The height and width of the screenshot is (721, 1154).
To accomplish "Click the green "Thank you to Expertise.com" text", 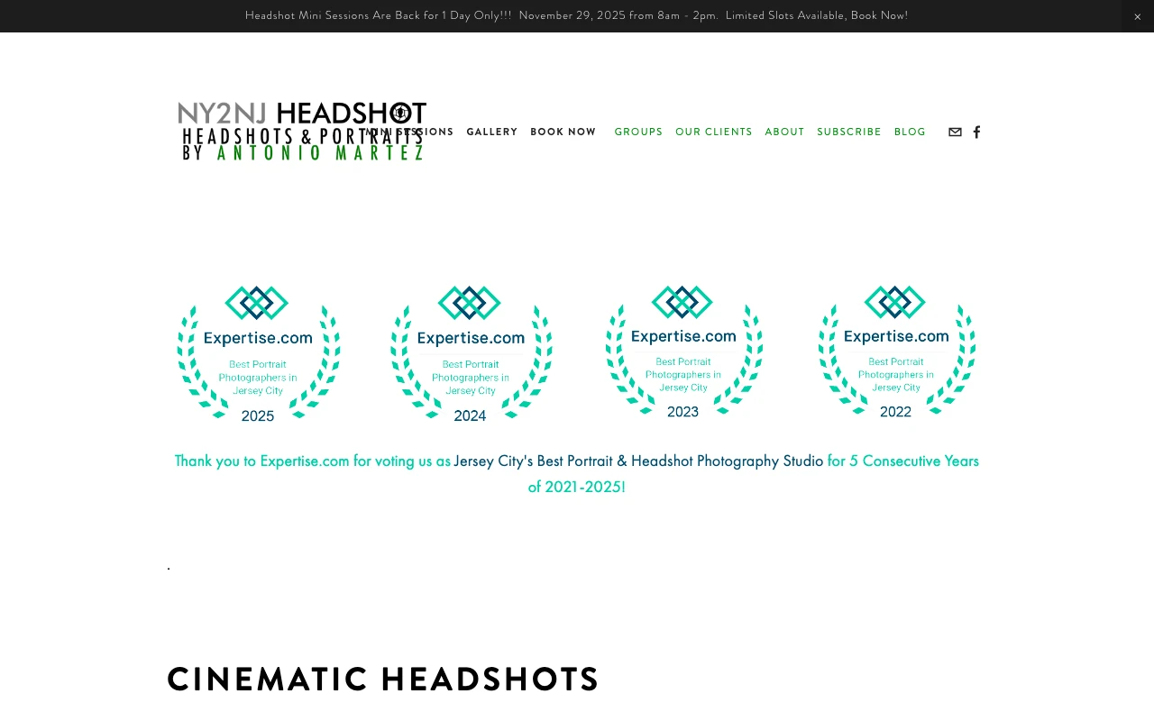I will pos(312,461).
